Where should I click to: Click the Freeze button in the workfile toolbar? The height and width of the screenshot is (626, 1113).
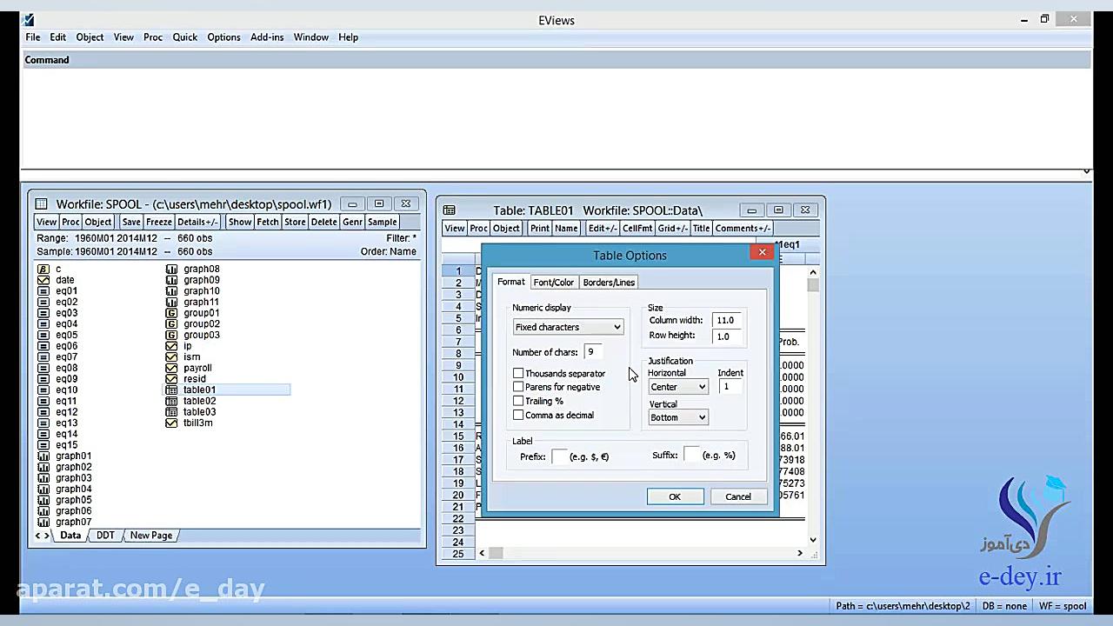(157, 222)
